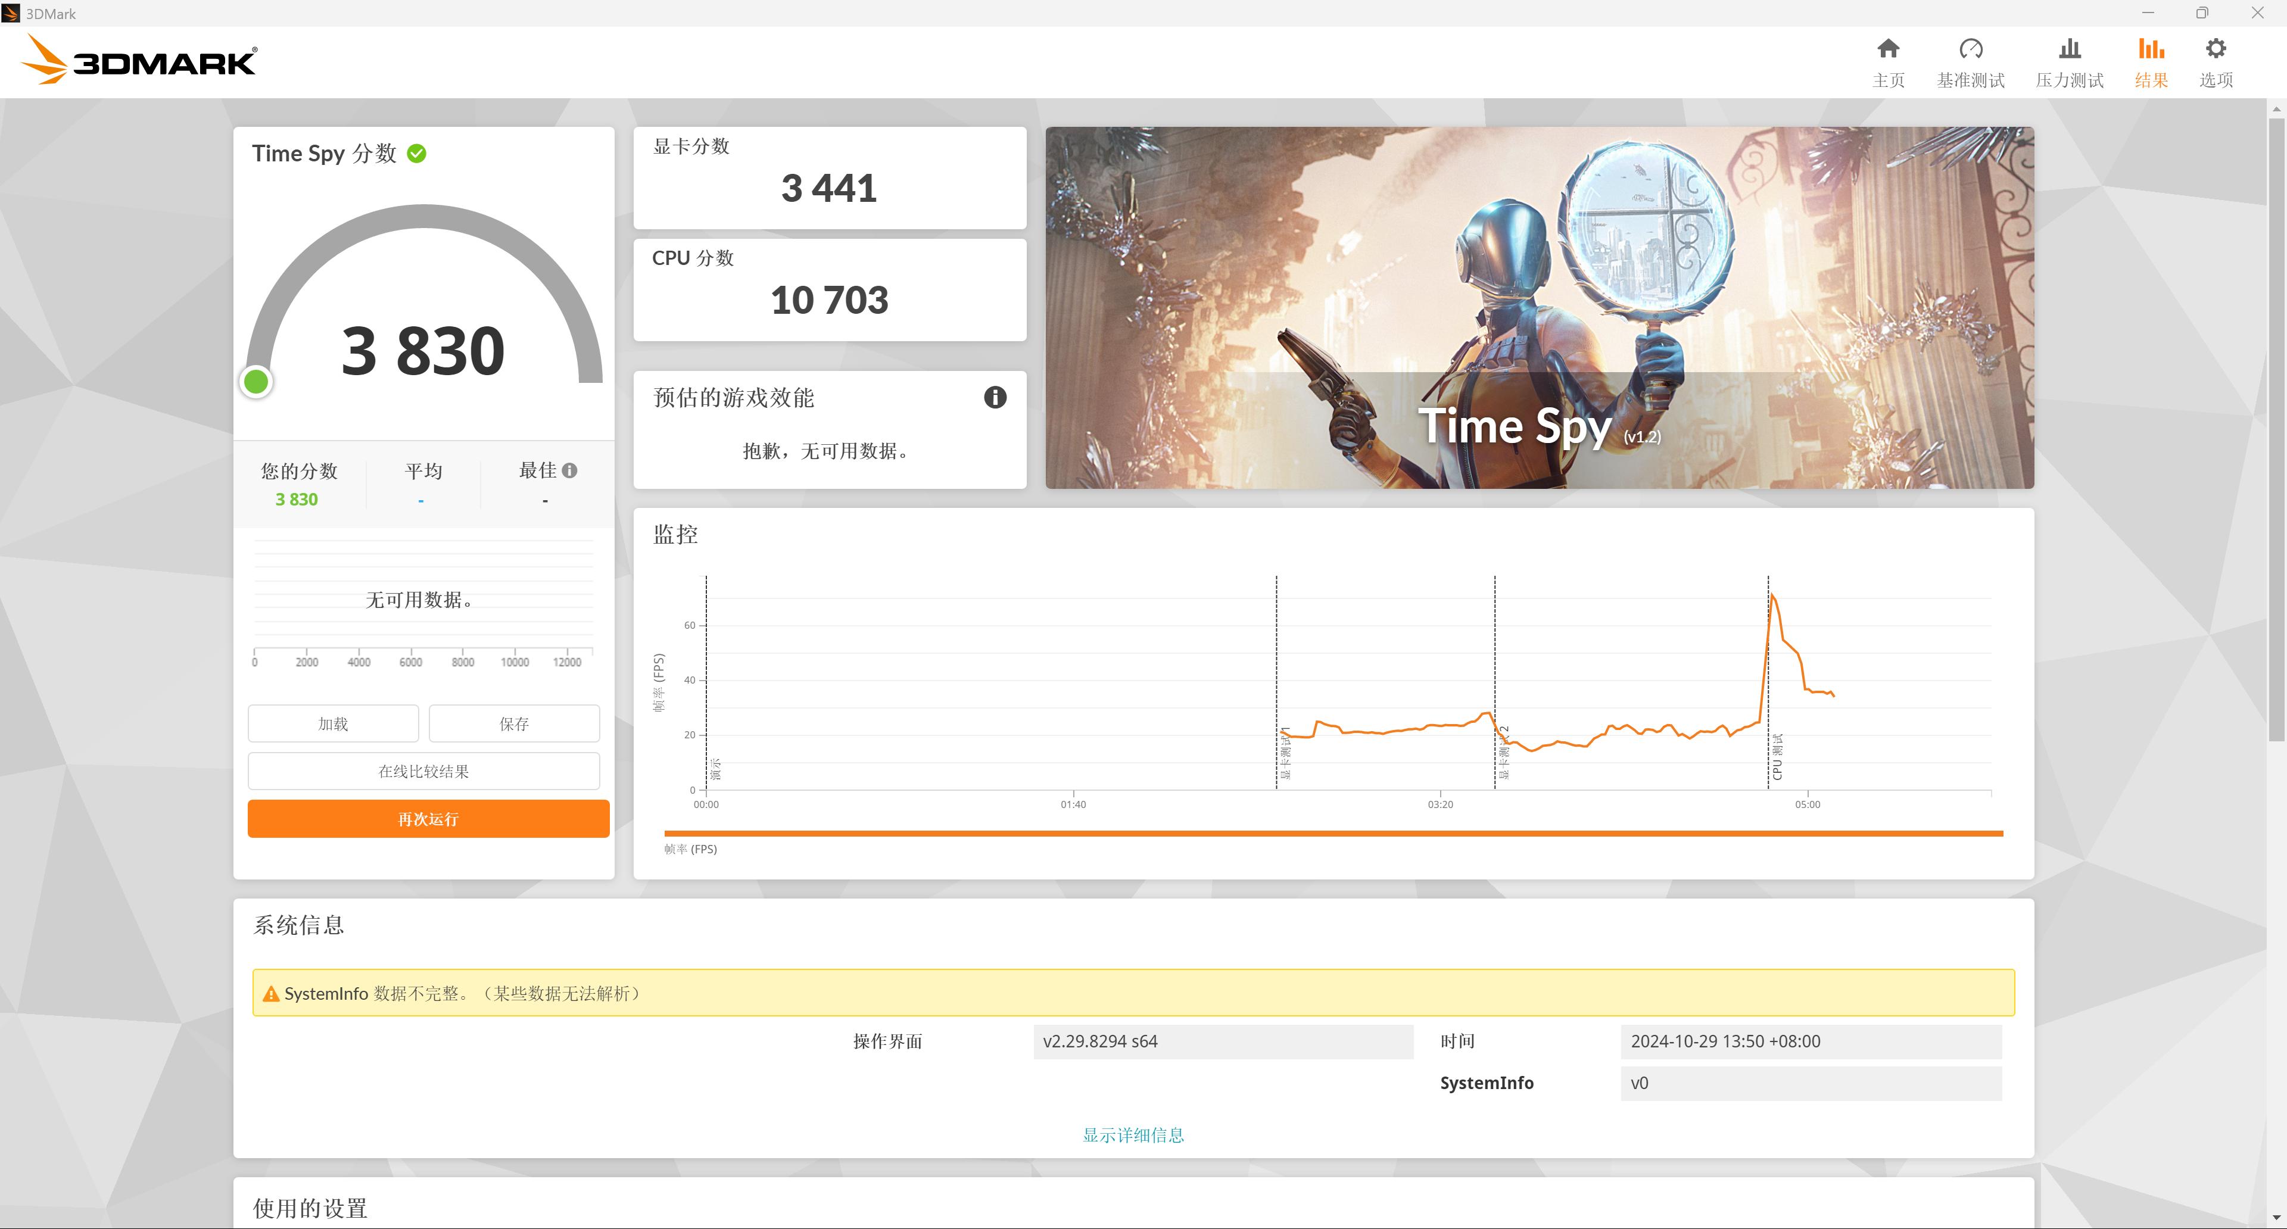Expand 显示详细信息 details link
This screenshot has height=1229, width=2287.
point(1132,1135)
